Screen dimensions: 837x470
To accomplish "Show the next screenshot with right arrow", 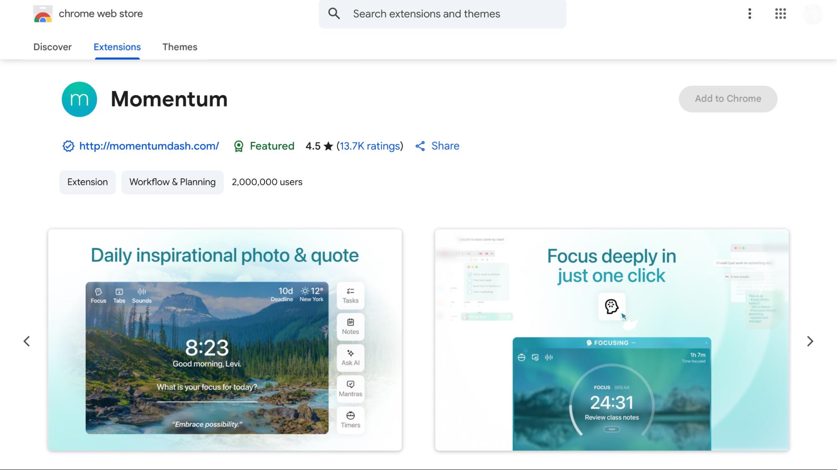I will click(x=810, y=341).
